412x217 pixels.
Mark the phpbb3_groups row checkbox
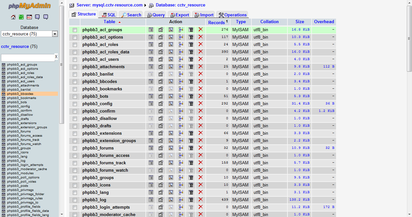pos(75,178)
